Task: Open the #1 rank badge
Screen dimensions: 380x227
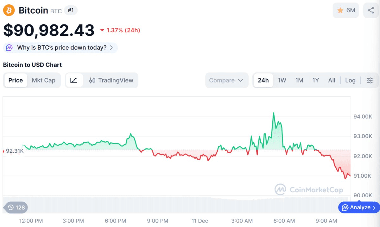Action: (71, 10)
